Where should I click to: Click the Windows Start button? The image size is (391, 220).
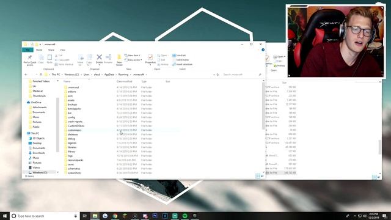pos(5,216)
